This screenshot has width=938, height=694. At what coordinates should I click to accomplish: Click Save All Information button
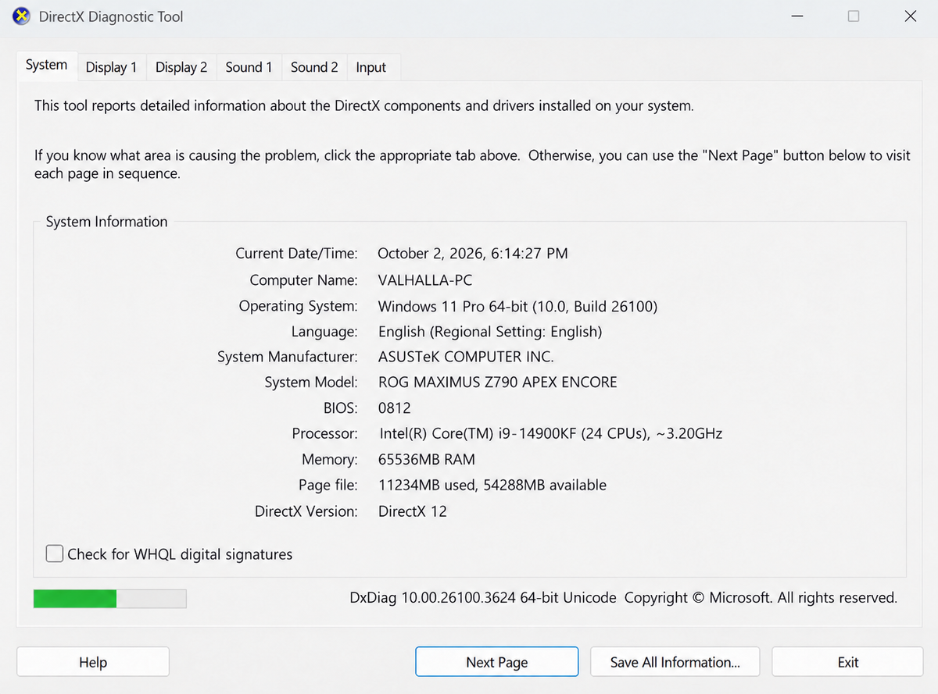675,662
